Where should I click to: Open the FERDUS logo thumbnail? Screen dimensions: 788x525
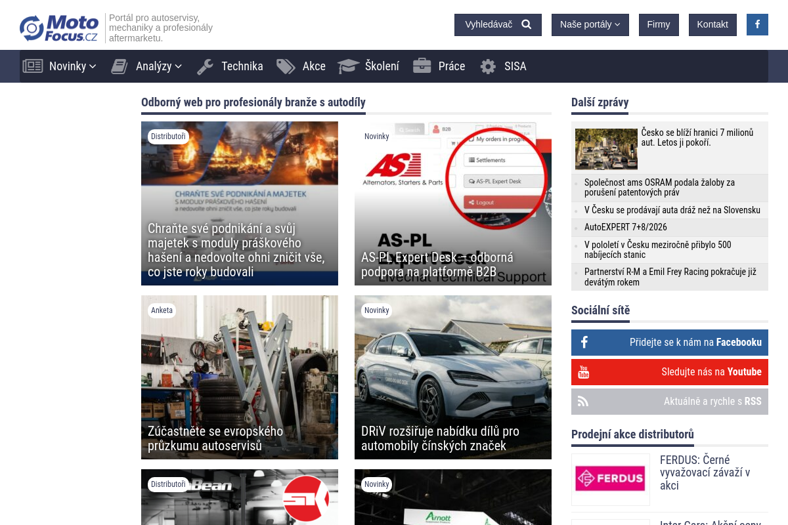click(x=611, y=479)
